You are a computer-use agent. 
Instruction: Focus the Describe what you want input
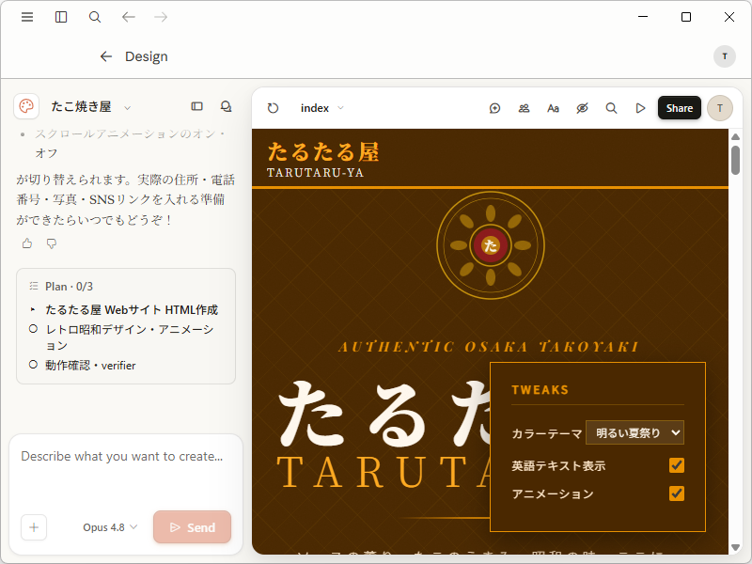(x=122, y=456)
